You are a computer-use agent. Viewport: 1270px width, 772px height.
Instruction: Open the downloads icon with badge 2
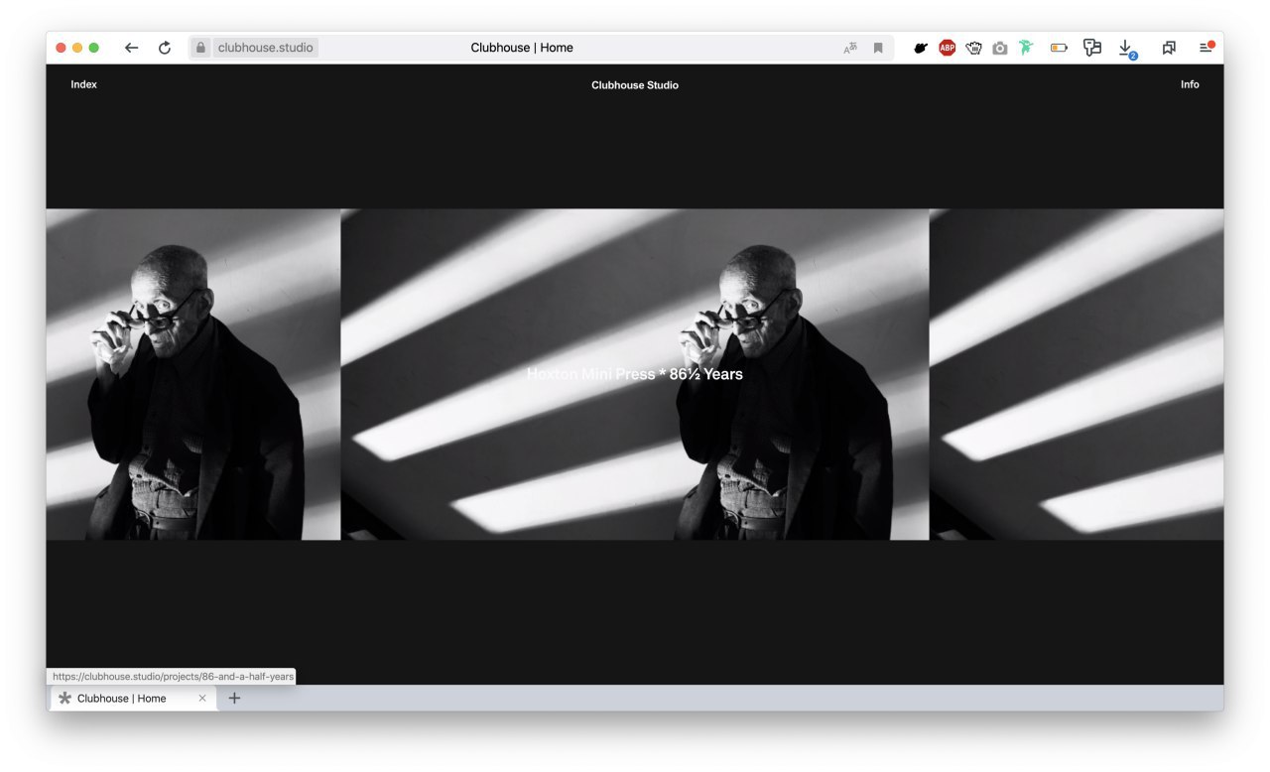[1126, 49]
